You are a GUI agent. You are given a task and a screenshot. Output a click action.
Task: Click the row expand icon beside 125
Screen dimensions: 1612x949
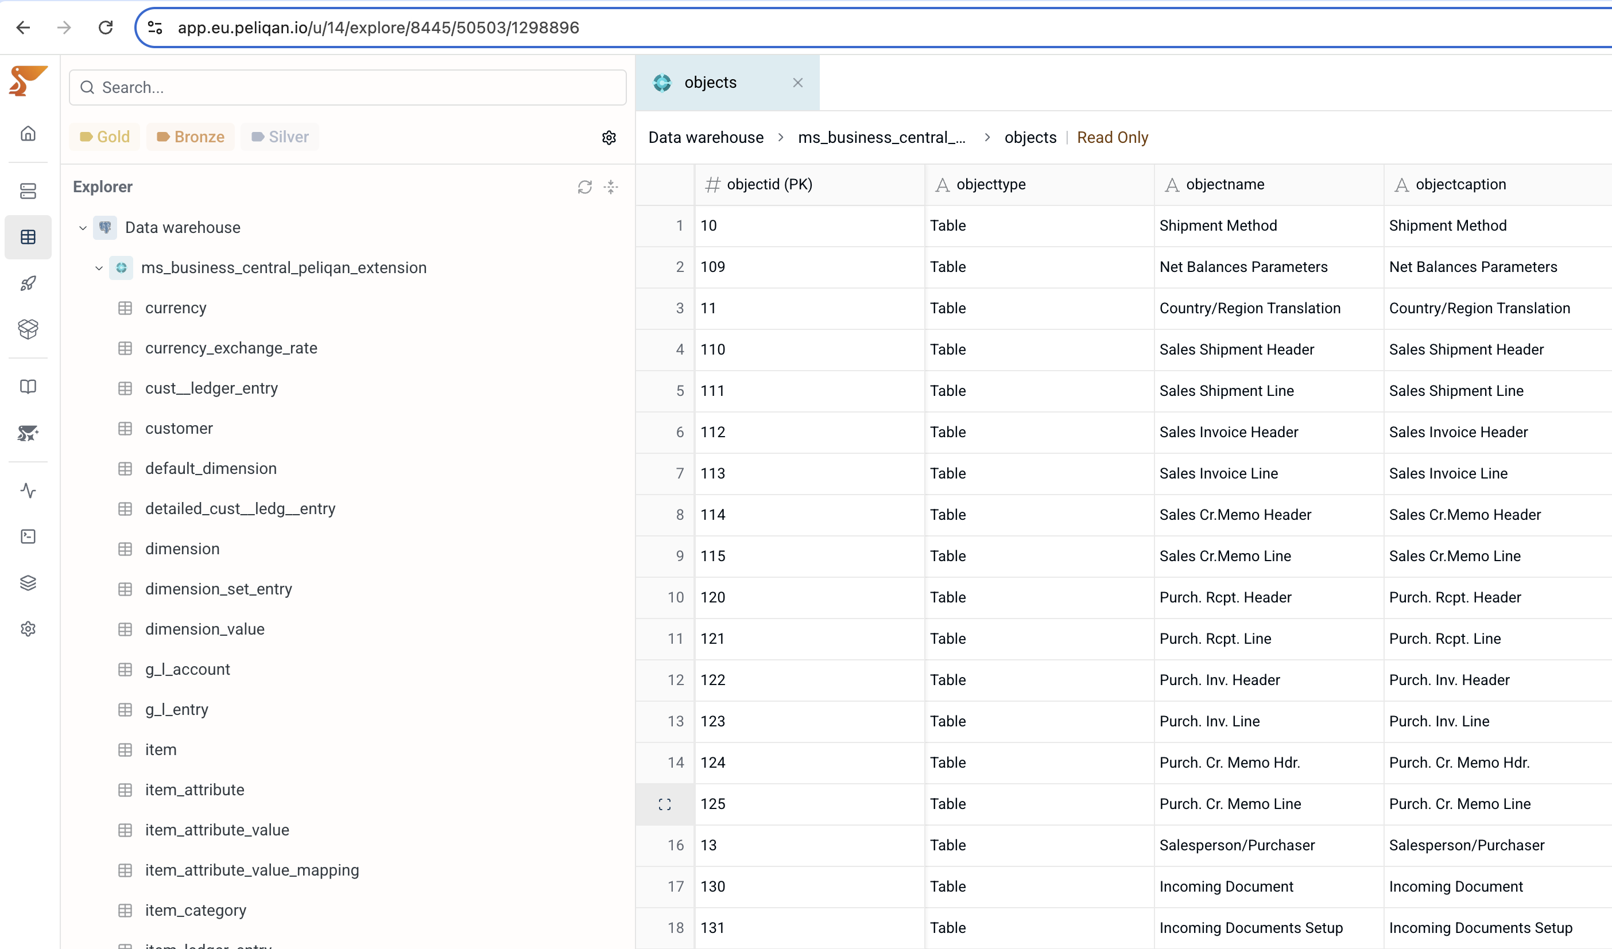(x=665, y=804)
